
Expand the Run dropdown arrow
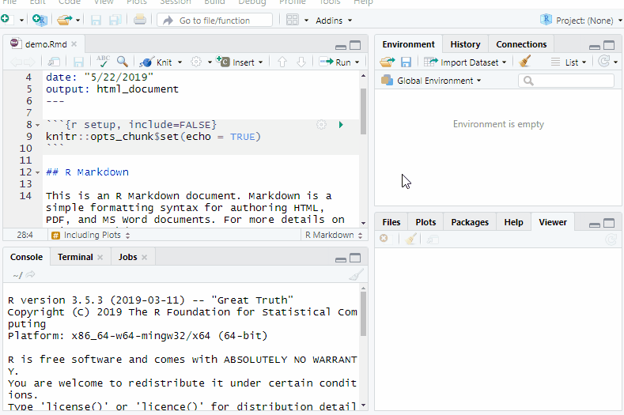pos(357,62)
